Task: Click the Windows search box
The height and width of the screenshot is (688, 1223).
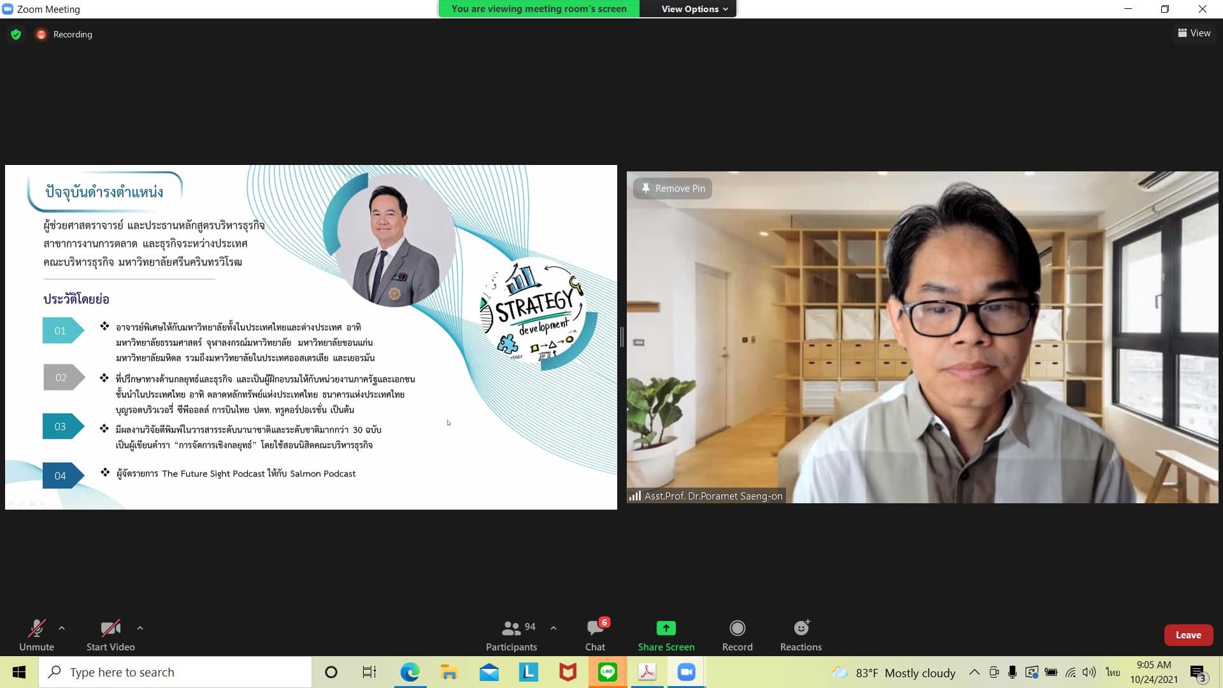Action: coord(175,672)
